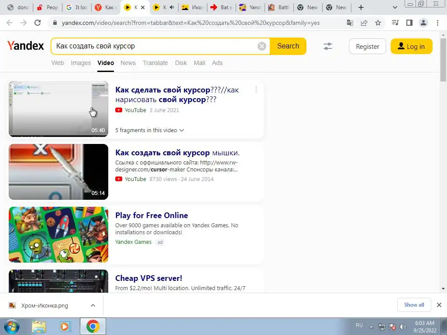The image size is (447, 335).
Task: Click the browser address bar URL
Action: coord(190,23)
